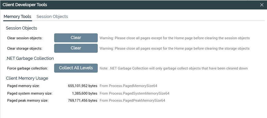Click the value 1,385,600 bytes
The height and width of the screenshot is (118, 267).
click(85, 93)
